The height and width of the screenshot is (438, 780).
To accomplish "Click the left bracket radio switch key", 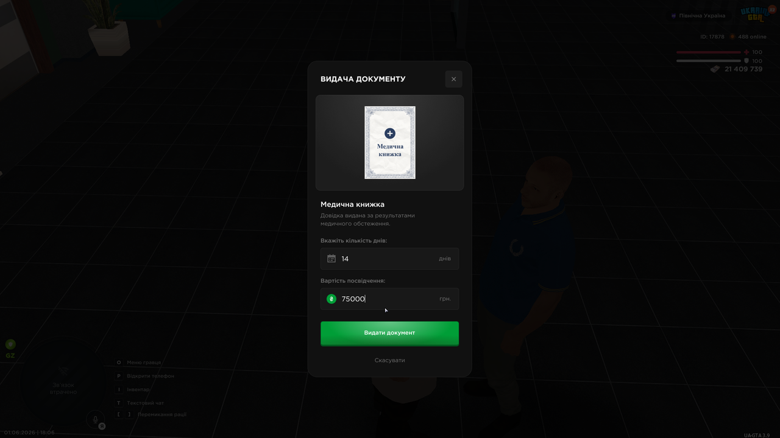I will tap(119, 414).
